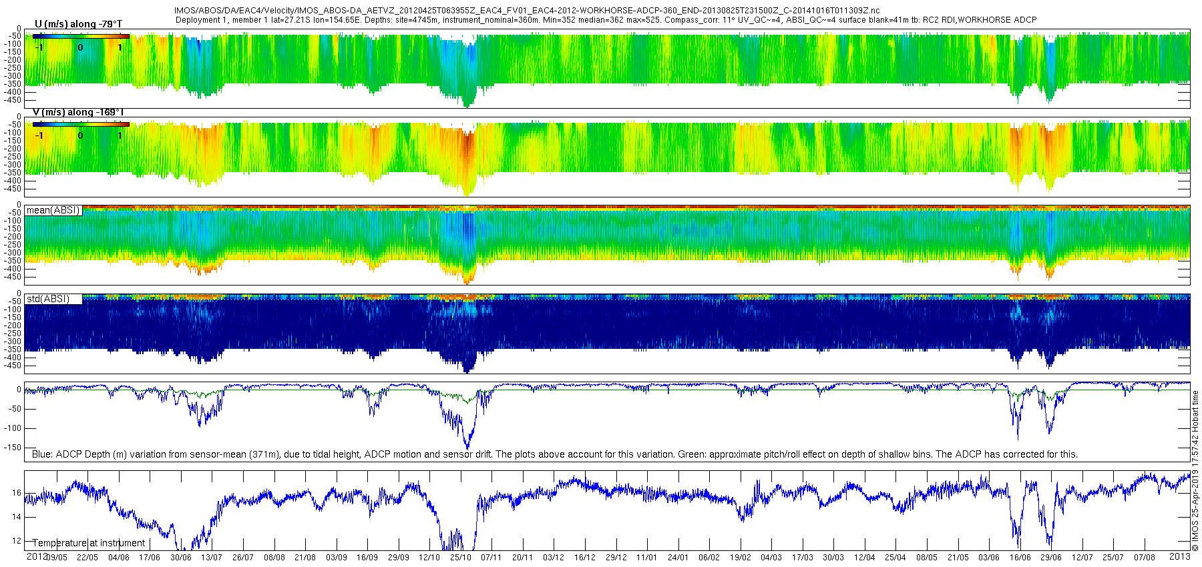
Task: Click the '12/10' date tick label
Action: click(x=429, y=557)
